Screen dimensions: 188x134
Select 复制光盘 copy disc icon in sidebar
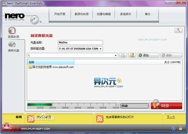[x=12, y=44]
